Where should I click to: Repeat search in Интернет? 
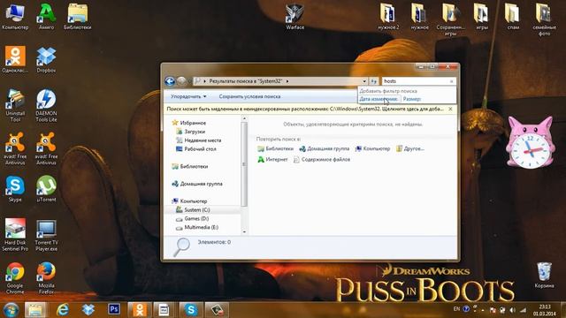pyautogui.click(x=272, y=159)
